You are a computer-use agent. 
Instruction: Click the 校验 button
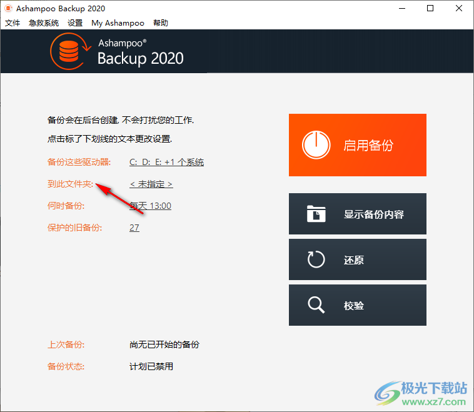click(357, 305)
